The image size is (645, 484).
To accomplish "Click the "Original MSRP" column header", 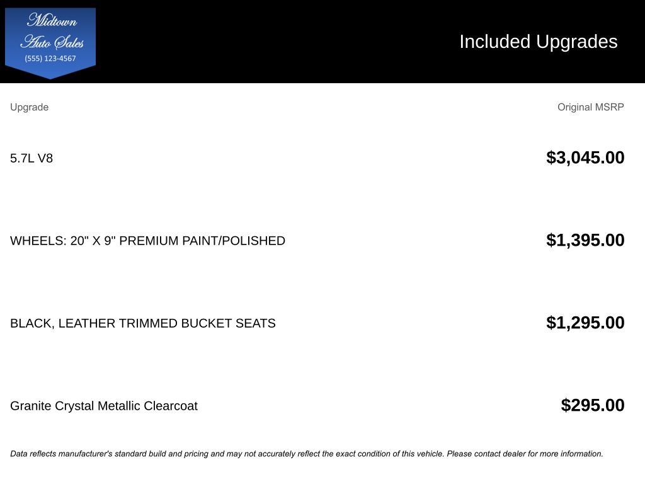I will [590, 107].
